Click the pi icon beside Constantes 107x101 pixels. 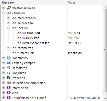[x=9, y=58]
